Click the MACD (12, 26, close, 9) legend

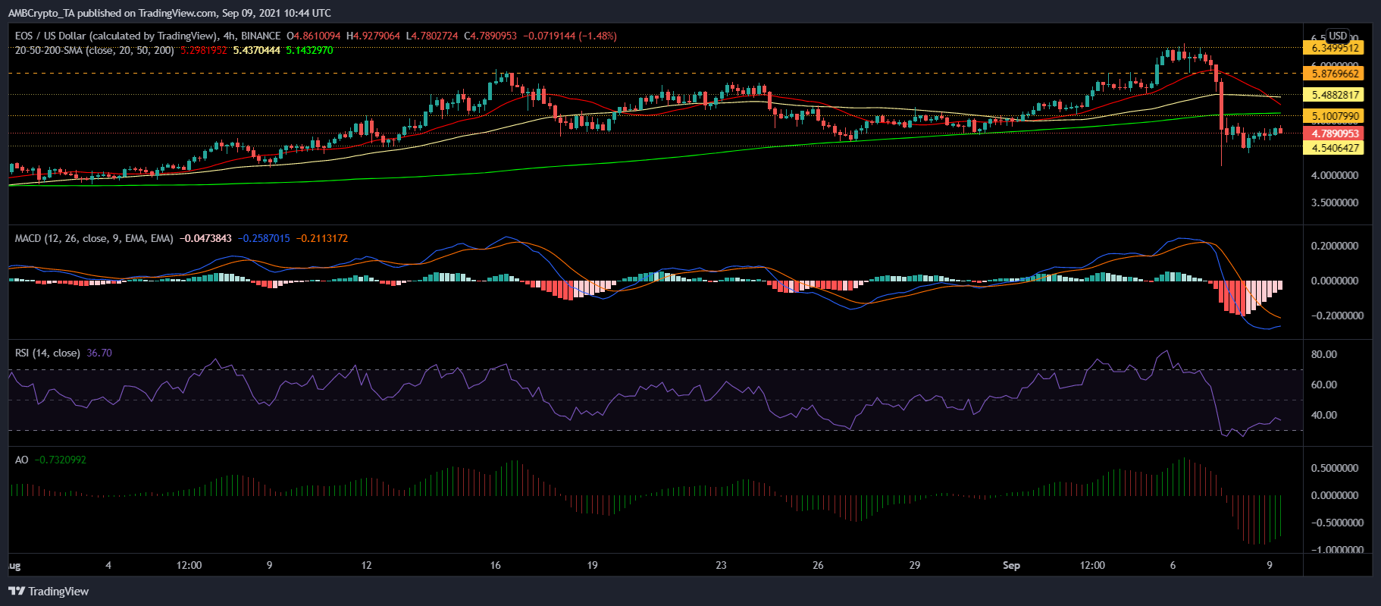(x=94, y=238)
